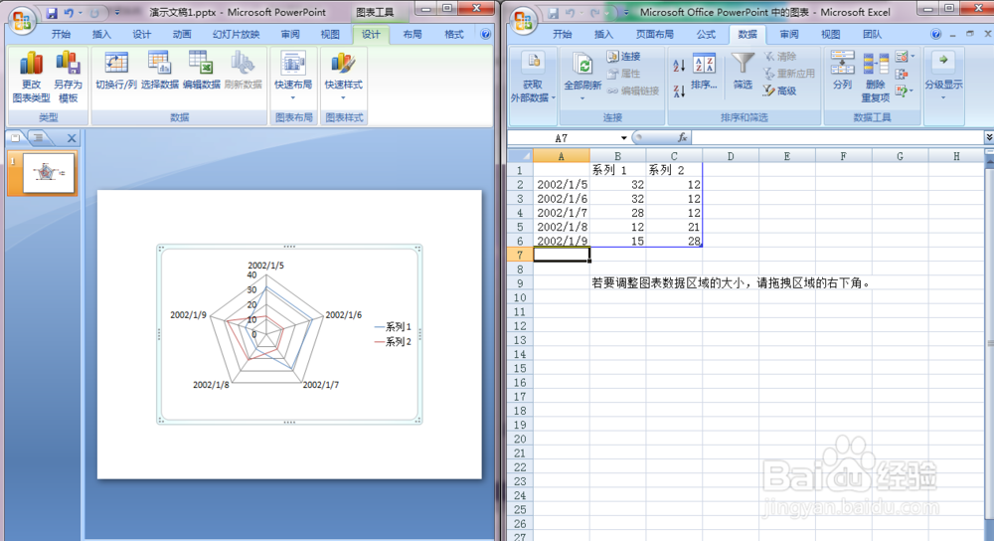Click Select Data icon in PowerPoint ribbon
Viewport: 994px width, 541px height.
(160, 71)
